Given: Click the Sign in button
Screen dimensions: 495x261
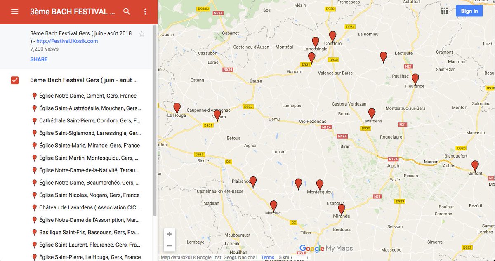Looking at the screenshot, I should (469, 11).
